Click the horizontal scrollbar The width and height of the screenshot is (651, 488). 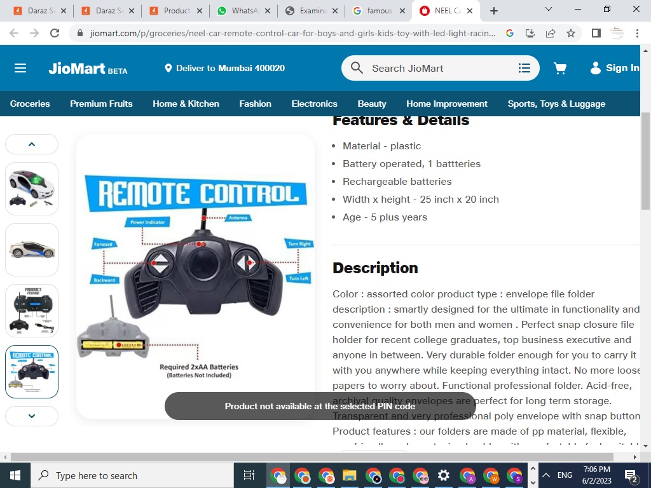(x=312, y=457)
